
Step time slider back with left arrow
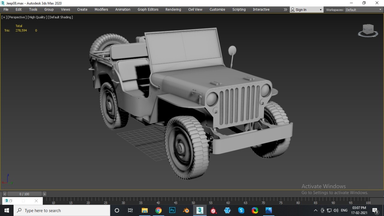[x=4, y=194]
